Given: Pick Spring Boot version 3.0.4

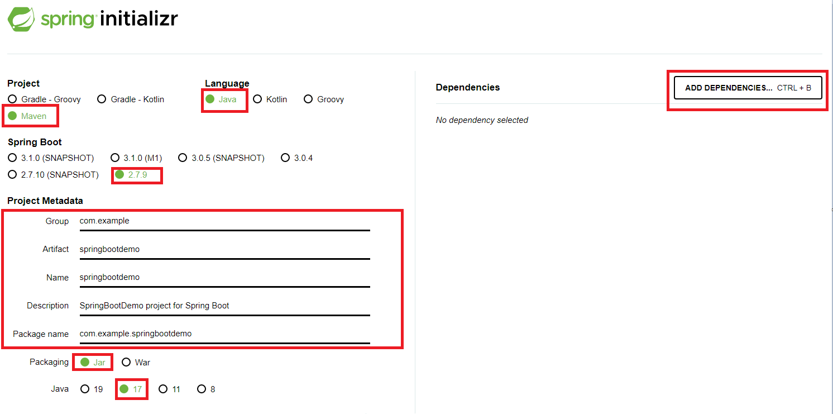Looking at the screenshot, I should point(297,158).
